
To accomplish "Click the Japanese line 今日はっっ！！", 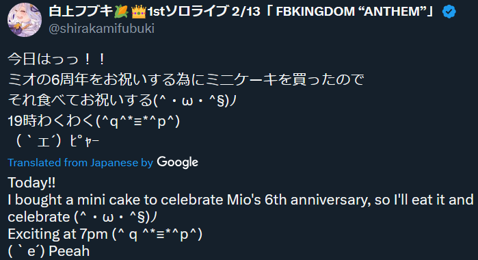I will point(56,59).
